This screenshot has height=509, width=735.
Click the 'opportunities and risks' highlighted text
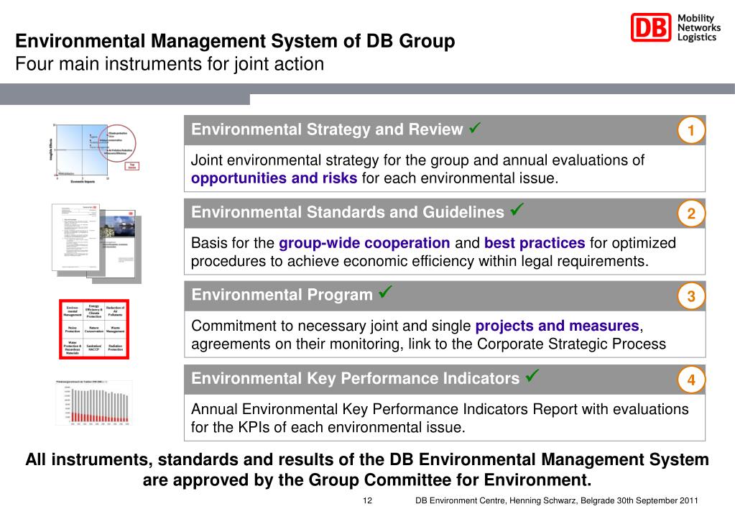[274, 178]
